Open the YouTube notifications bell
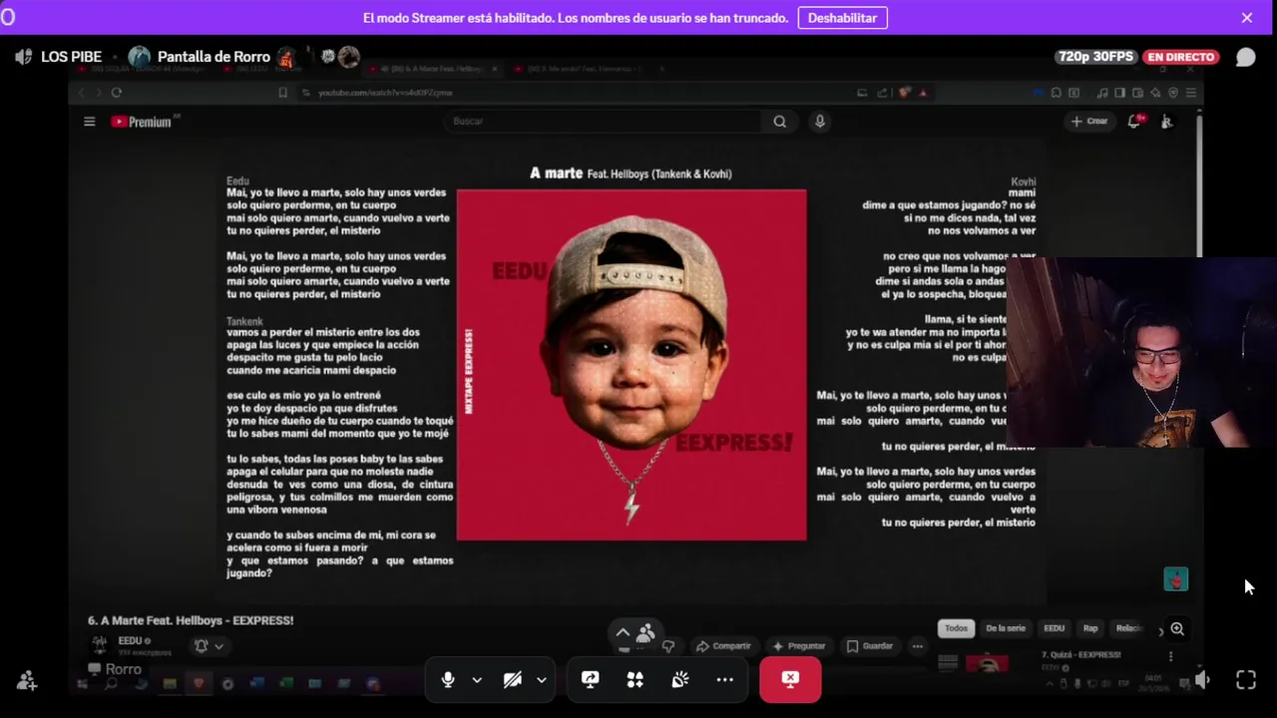 click(1134, 122)
